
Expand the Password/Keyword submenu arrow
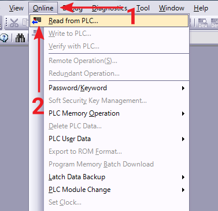[183, 88]
